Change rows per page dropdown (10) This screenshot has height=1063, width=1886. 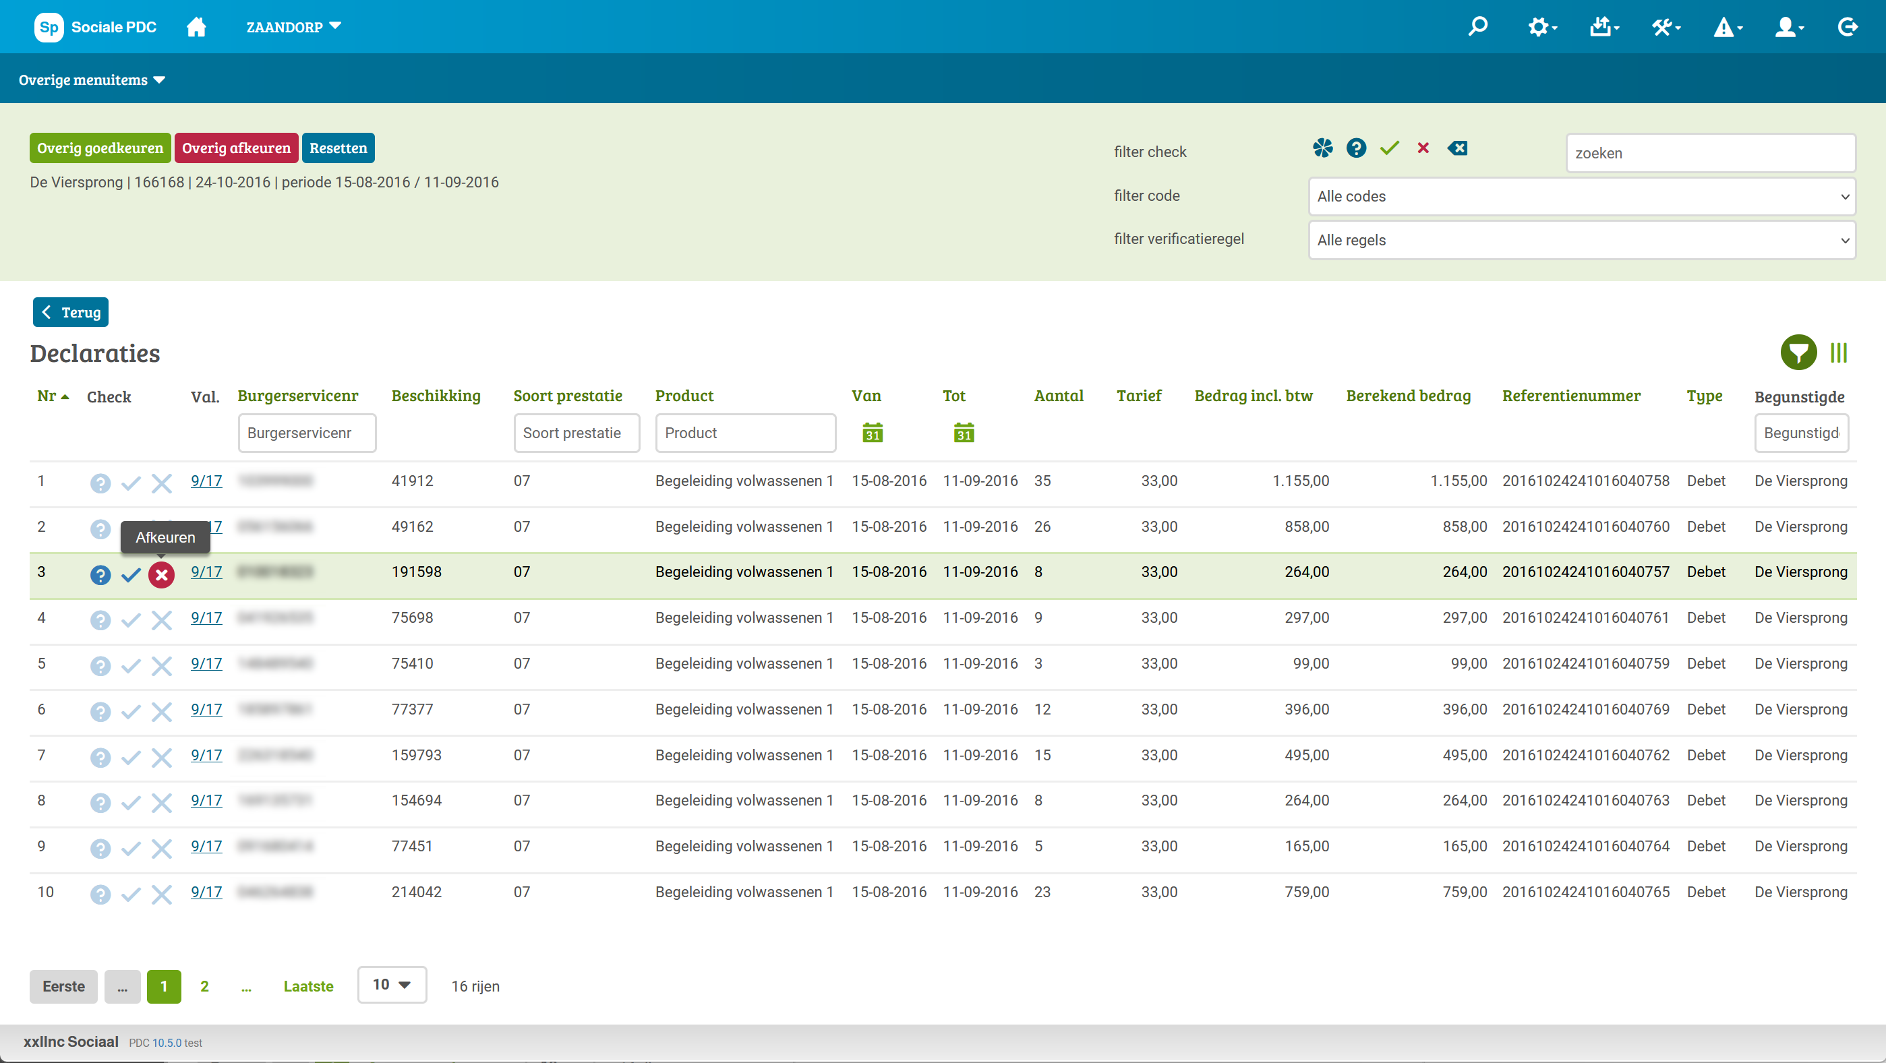392,985
